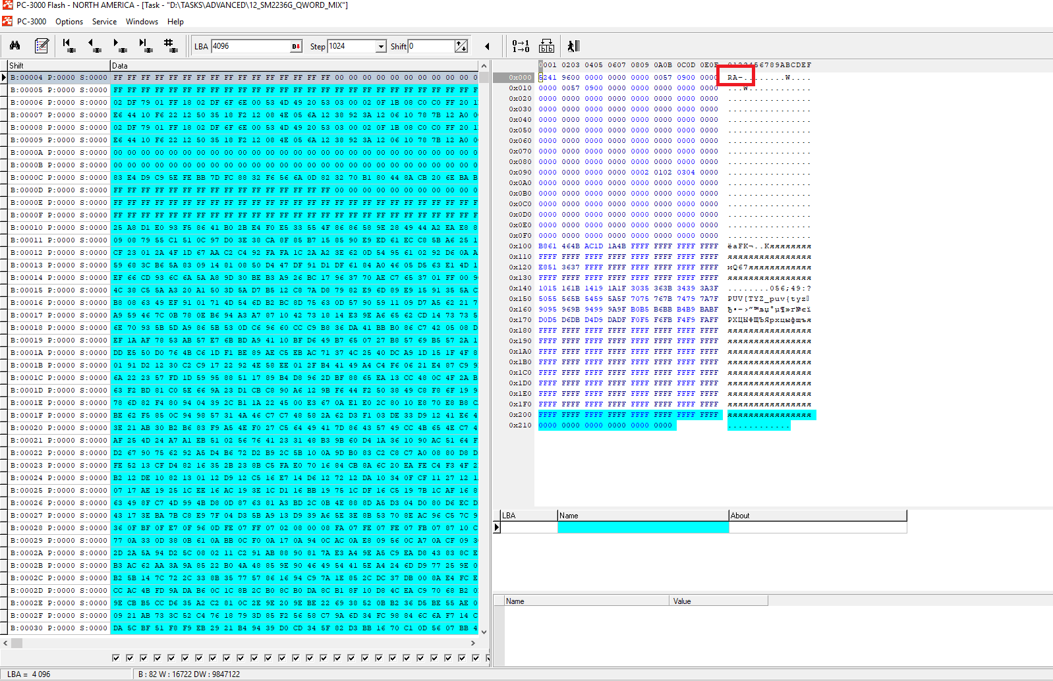Click the B861 hex word at offset 0x100
Screen dimensions: 1053x681
(548, 246)
